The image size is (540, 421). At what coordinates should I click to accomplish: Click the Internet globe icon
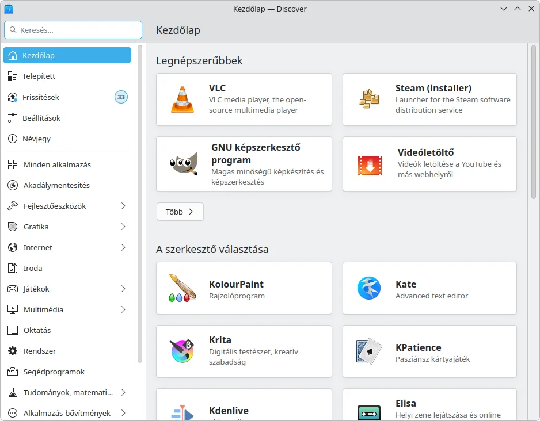[13, 247]
